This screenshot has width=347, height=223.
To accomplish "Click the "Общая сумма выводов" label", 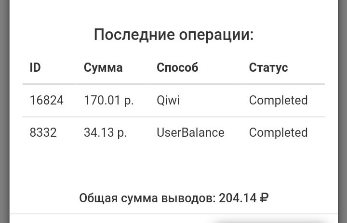I will point(147,198).
